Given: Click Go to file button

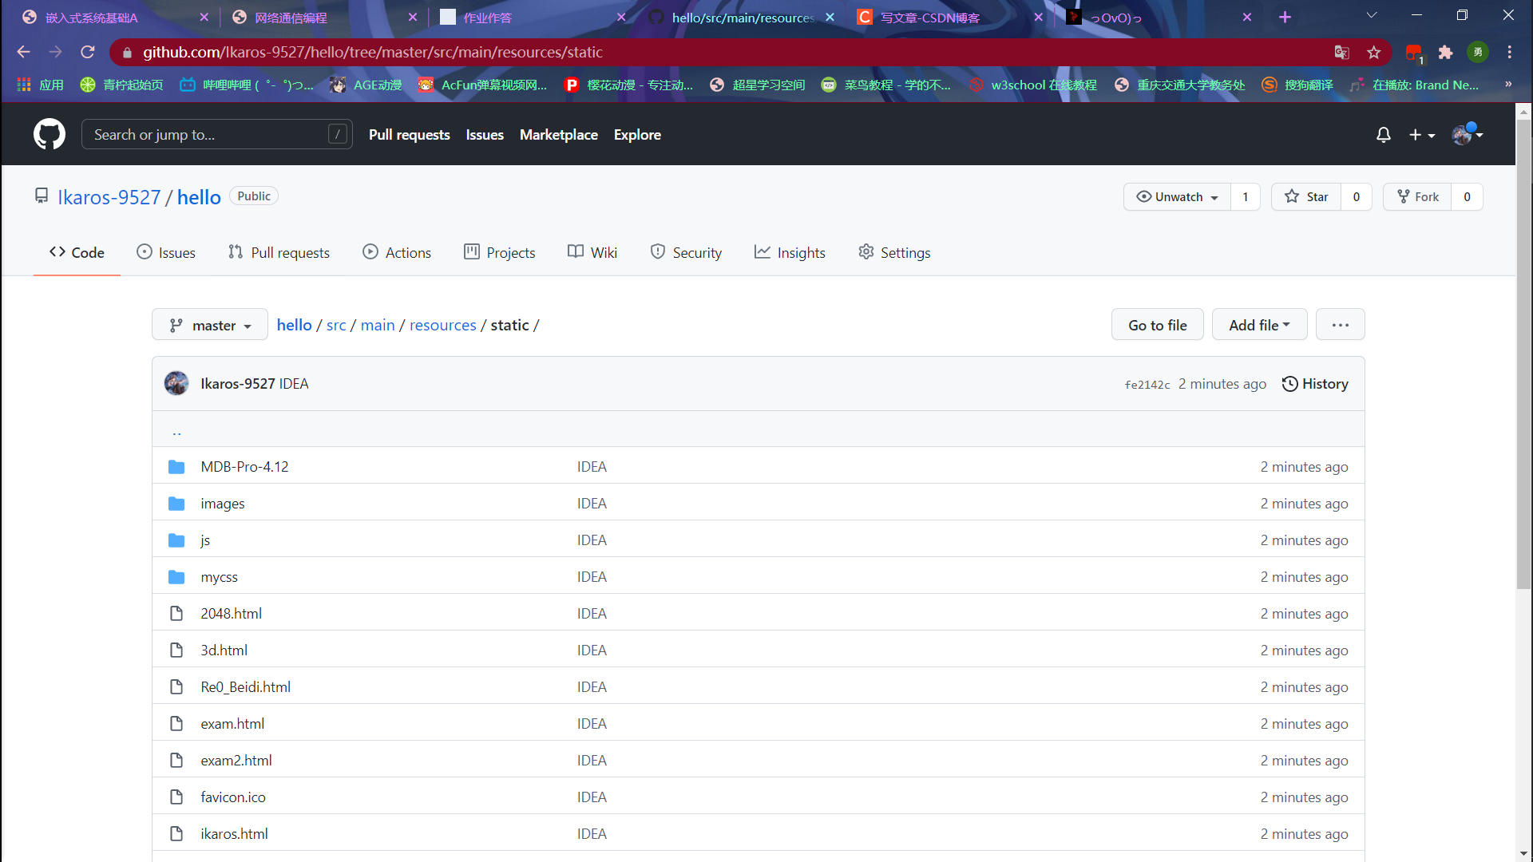Looking at the screenshot, I should coord(1157,324).
